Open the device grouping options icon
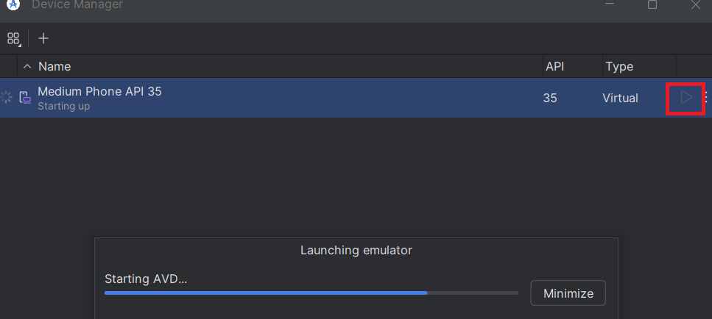Image resolution: width=712 pixels, height=319 pixels. (x=14, y=38)
